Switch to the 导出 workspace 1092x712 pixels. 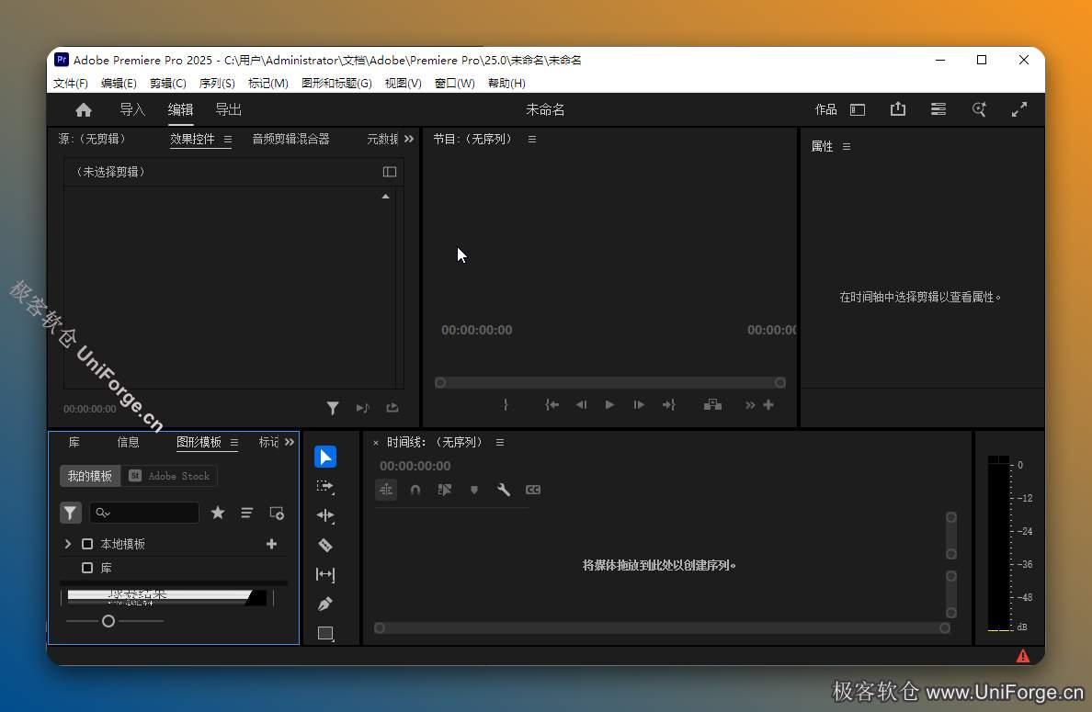click(229, 109)
